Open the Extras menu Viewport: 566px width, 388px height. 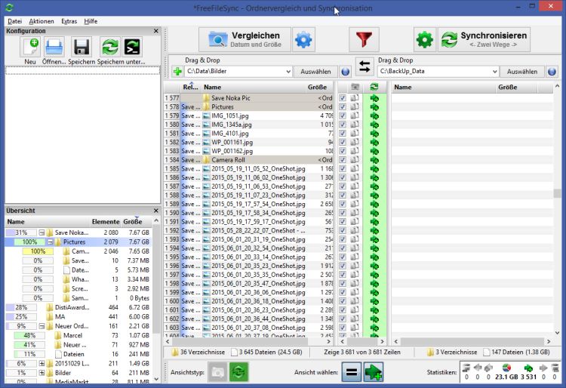69,21
